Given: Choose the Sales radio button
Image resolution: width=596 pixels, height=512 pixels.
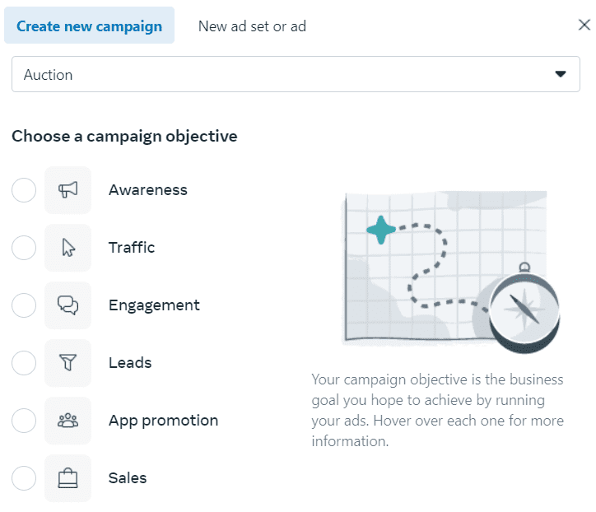Looking at the screenshot, I should click(x=24, y=478).
